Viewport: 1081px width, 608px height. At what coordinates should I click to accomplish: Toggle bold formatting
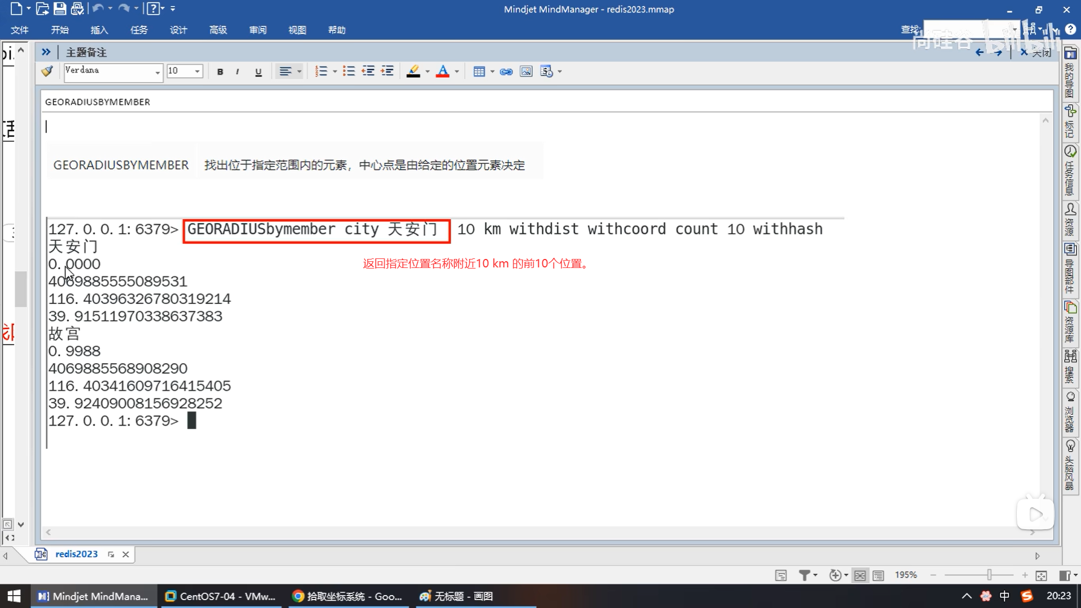point(220,71)
